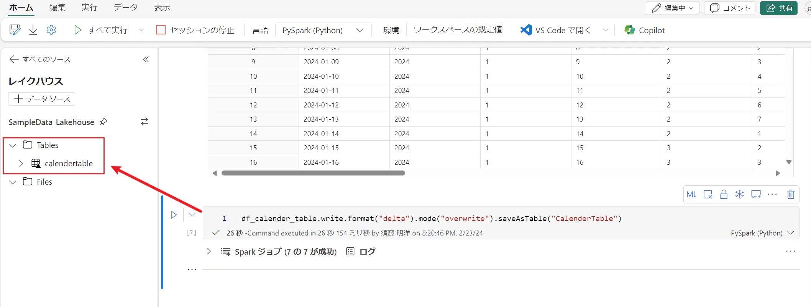Collapse the Tables folder
Viewport: 811px width, 307px height.
coord(13,145)
